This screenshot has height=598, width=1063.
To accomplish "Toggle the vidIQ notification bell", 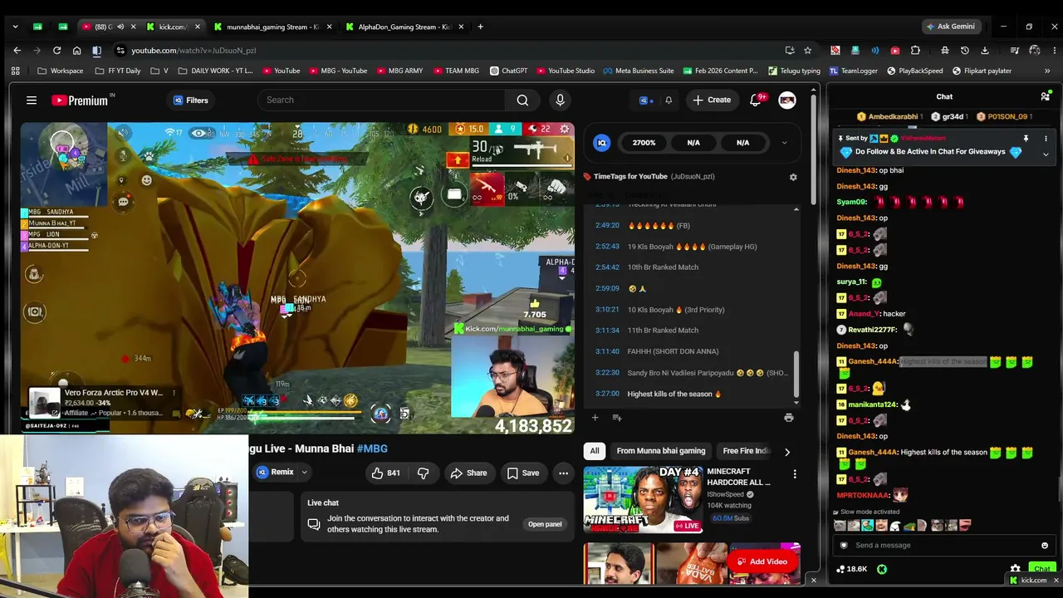I will 669,100.
